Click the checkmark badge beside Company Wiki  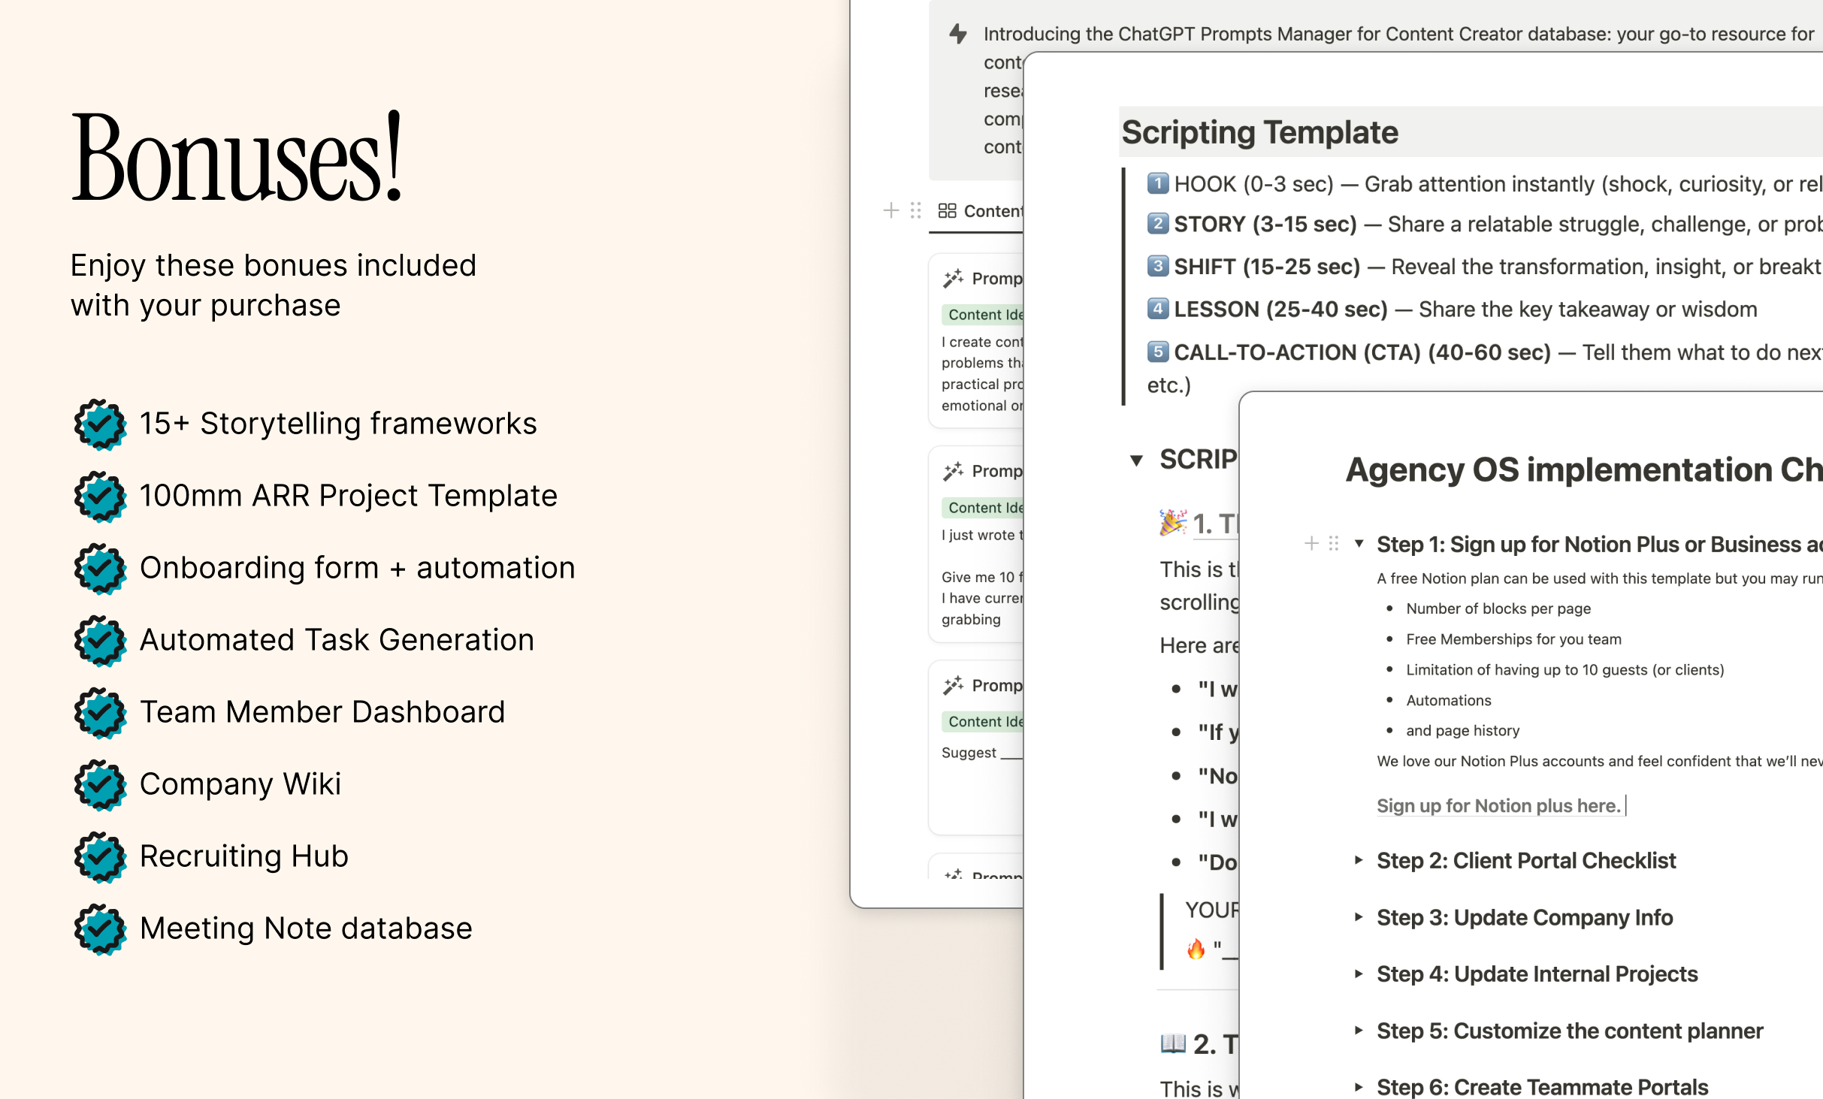click(x=100, y=785)
